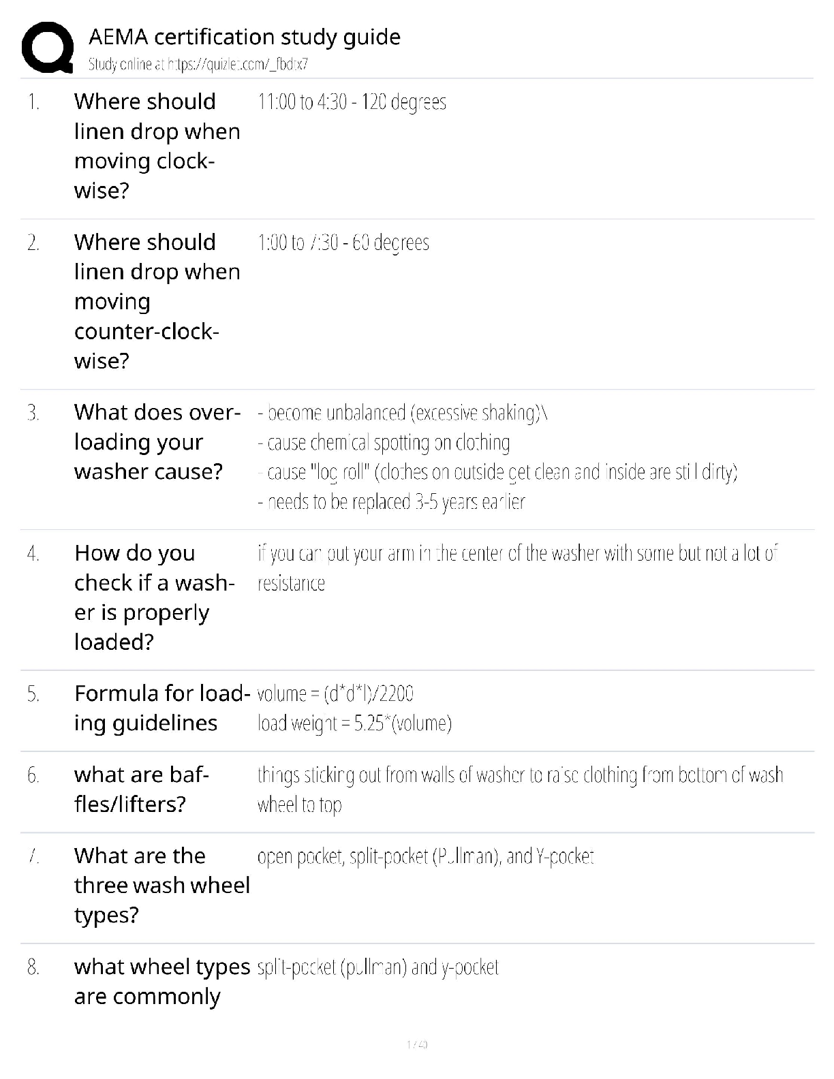Click the "Formula for loading guidelines" term

coord(162,708)
